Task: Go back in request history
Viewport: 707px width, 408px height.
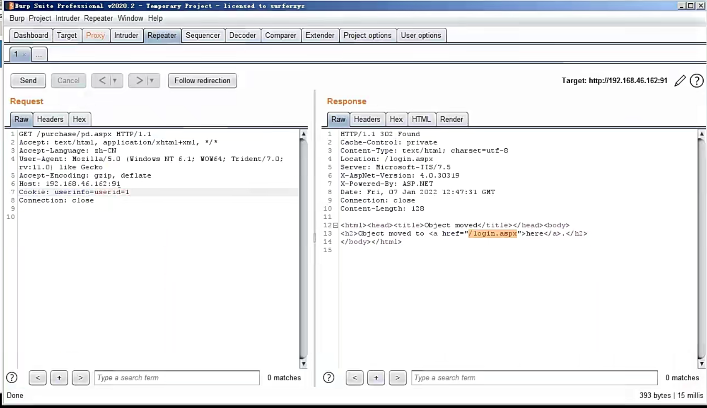Action: click(101, 81)
